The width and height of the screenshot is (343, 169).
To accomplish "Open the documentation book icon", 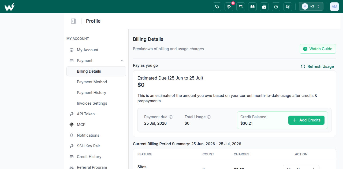I will (x=252, y=7).
